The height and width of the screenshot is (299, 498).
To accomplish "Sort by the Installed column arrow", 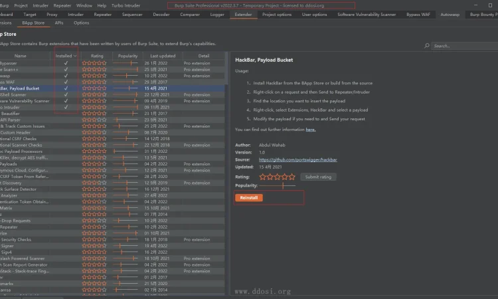I will click(x=75, y=56).
